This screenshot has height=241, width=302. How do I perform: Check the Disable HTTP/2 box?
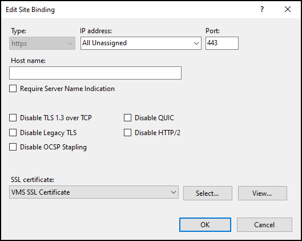(127, 133)
